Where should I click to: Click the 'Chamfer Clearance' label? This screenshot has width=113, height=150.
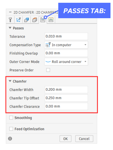click(x=25, y=107)
